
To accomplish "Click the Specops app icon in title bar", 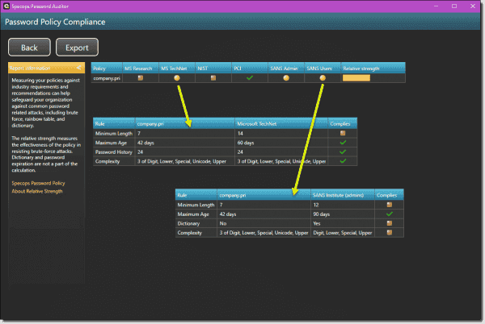I will point(6,6).
